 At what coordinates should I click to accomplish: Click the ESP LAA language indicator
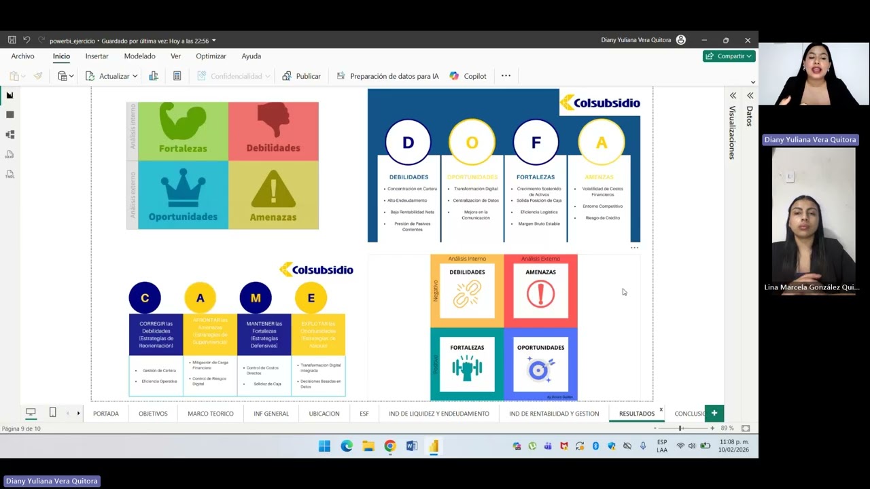pyautogui.click(x=662, y=446)
